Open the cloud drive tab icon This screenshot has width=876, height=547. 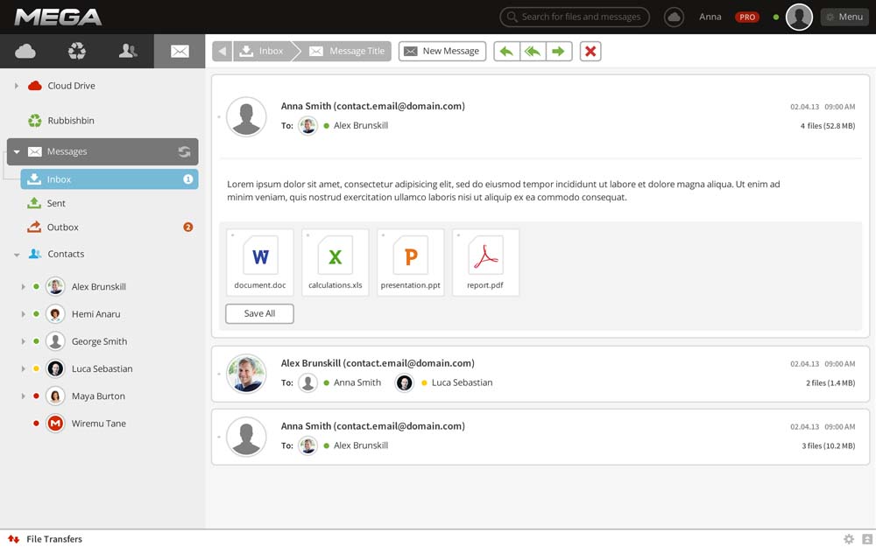coord(25,52)
